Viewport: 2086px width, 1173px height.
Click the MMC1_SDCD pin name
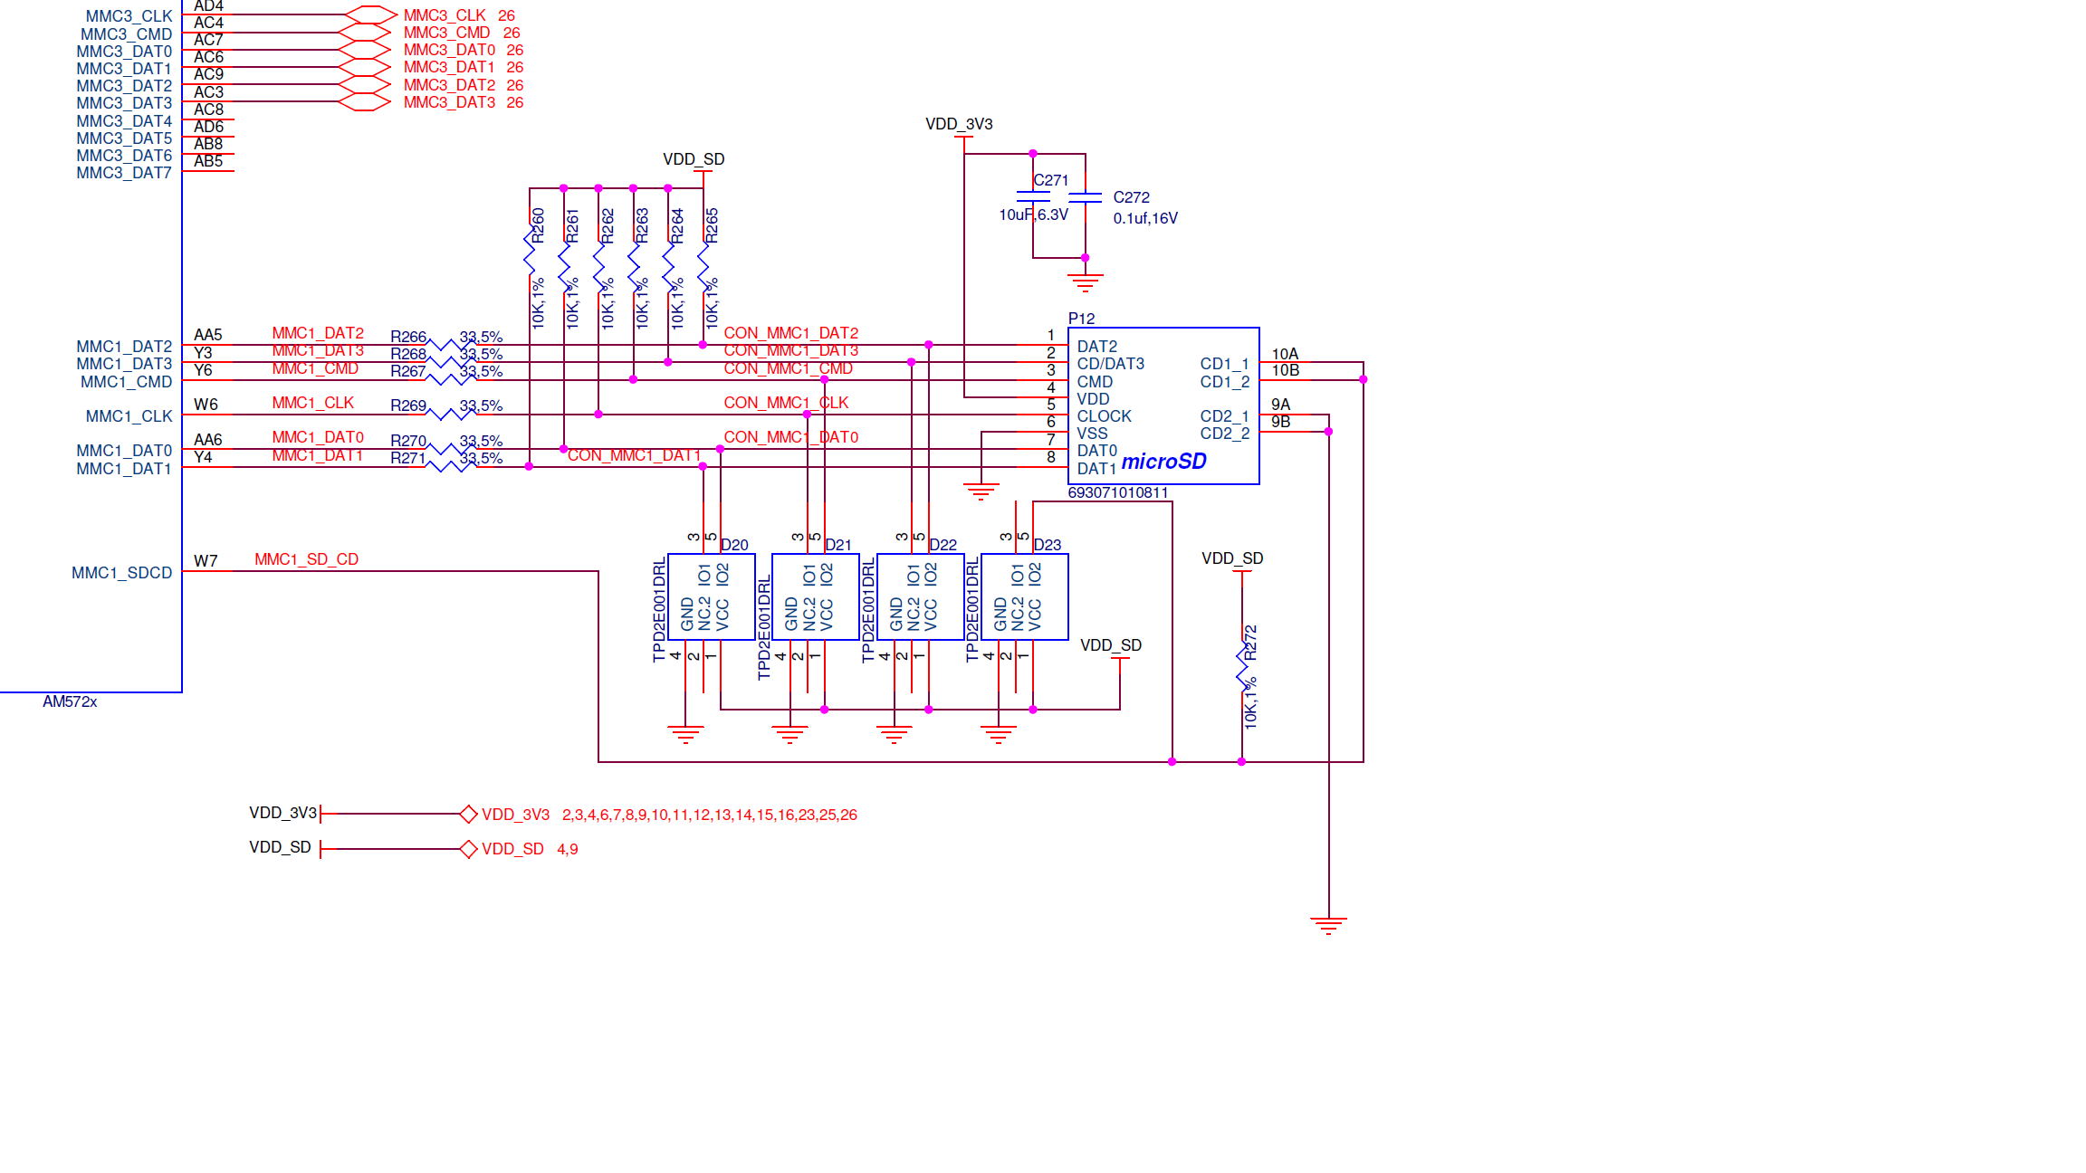[121, 573]
